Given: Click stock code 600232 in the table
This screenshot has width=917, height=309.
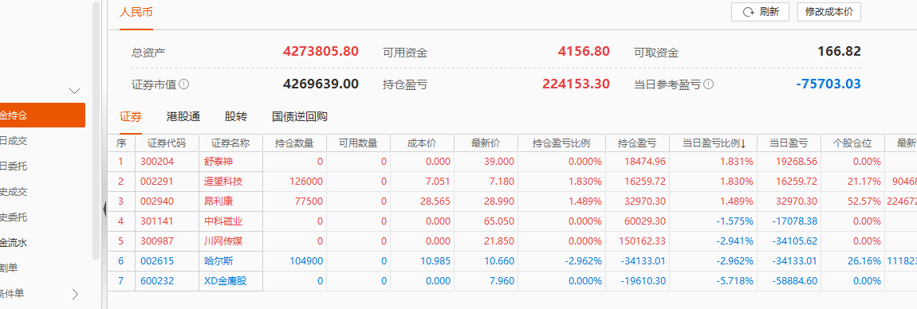Looking at the screenshot, I should point(157,281).
